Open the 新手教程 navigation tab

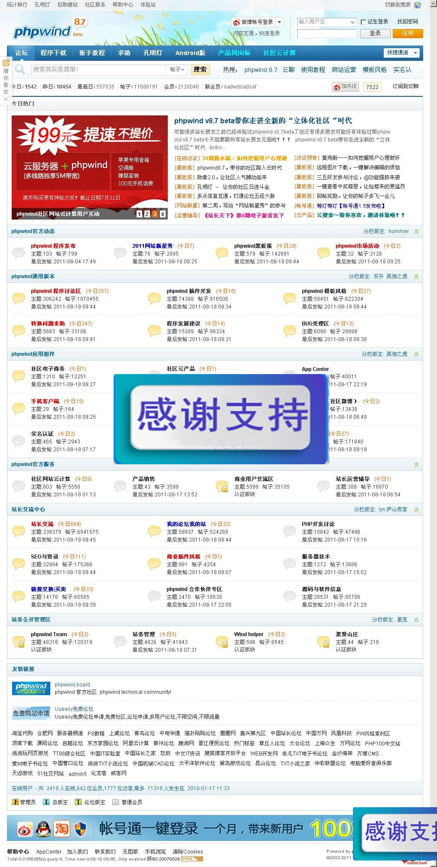(x=92, y=53)
